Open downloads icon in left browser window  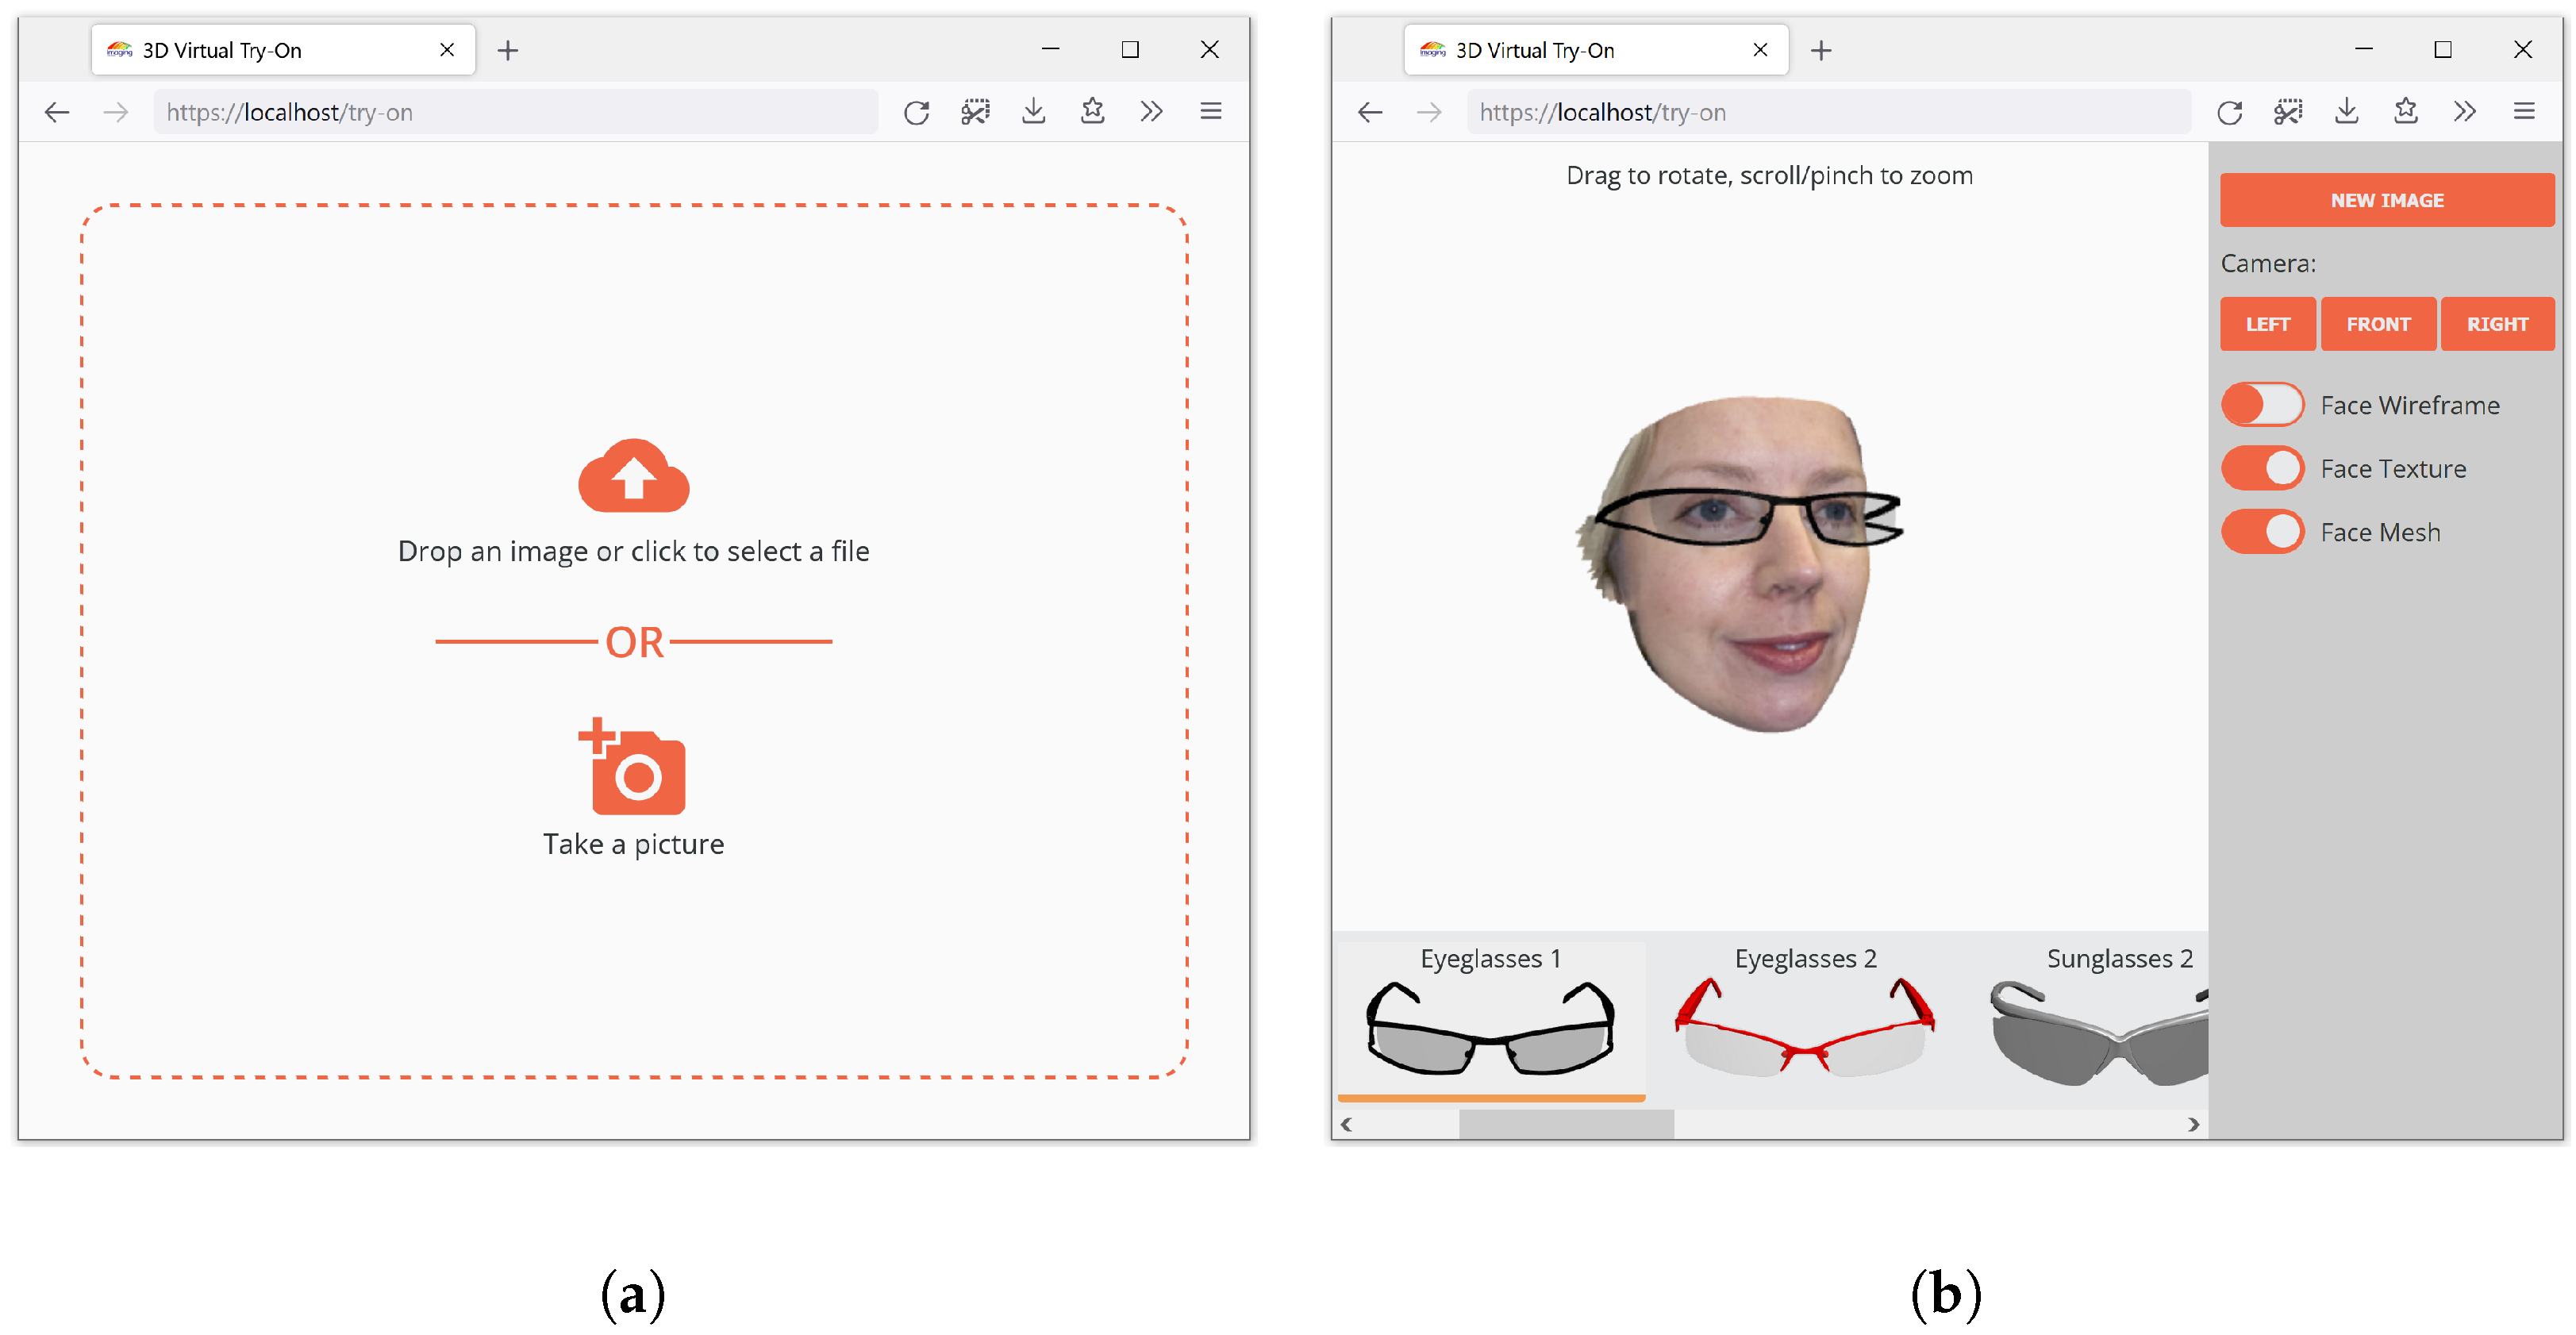click(1033, 112)
